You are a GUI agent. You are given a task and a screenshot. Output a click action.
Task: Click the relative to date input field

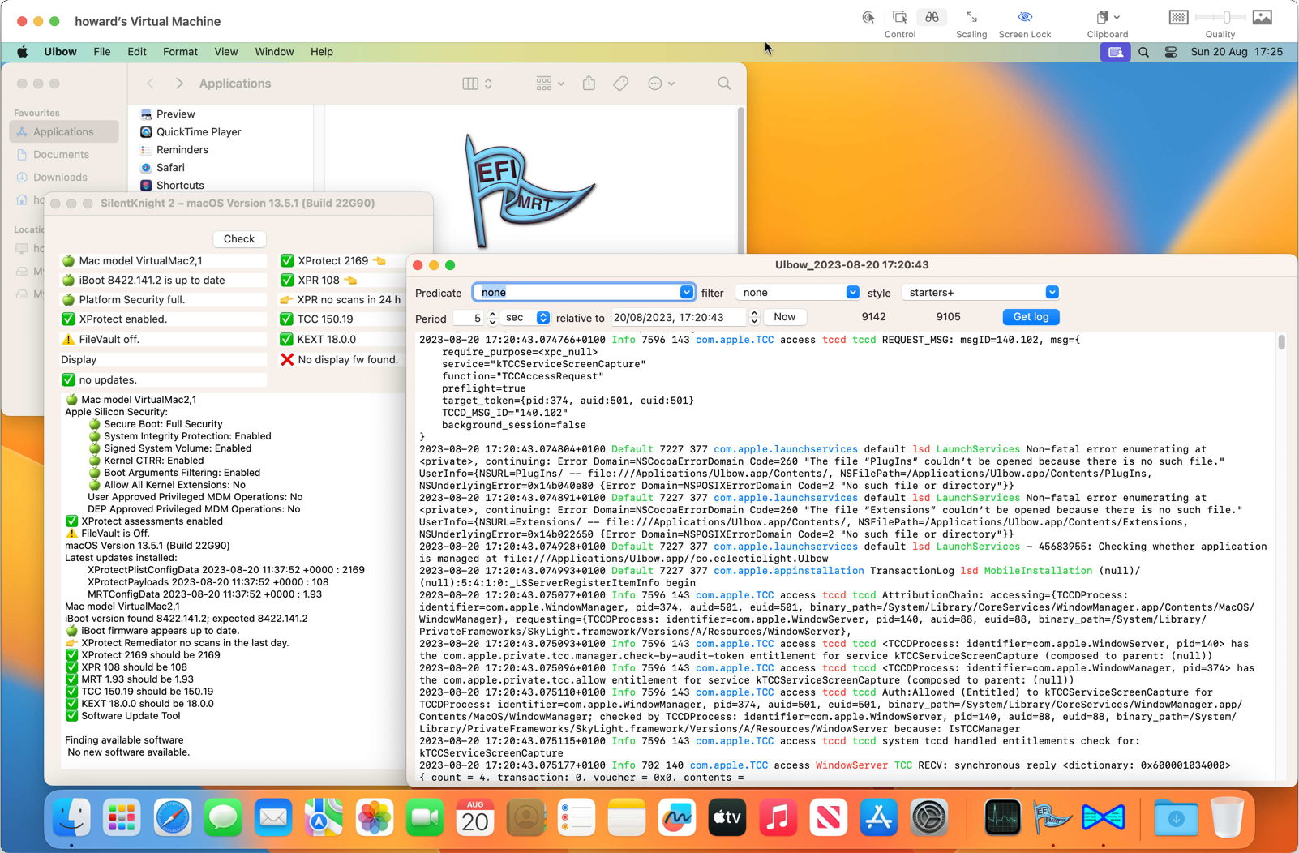pos(679,317)
